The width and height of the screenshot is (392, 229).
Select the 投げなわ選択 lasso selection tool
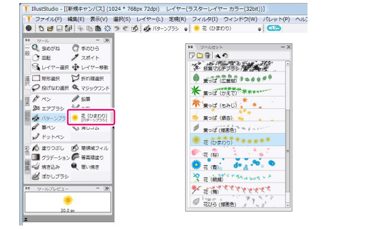coord(50,88)
